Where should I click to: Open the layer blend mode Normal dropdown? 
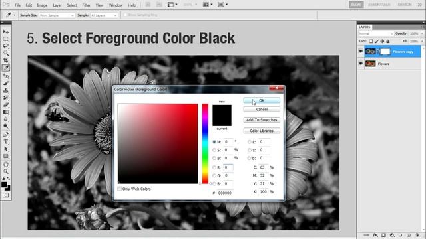[x=376, y=34]
